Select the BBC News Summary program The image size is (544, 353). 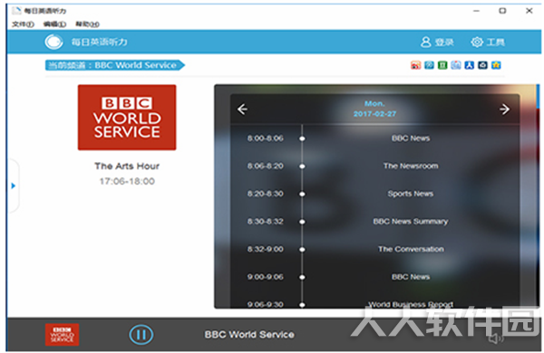coord(374,222)
